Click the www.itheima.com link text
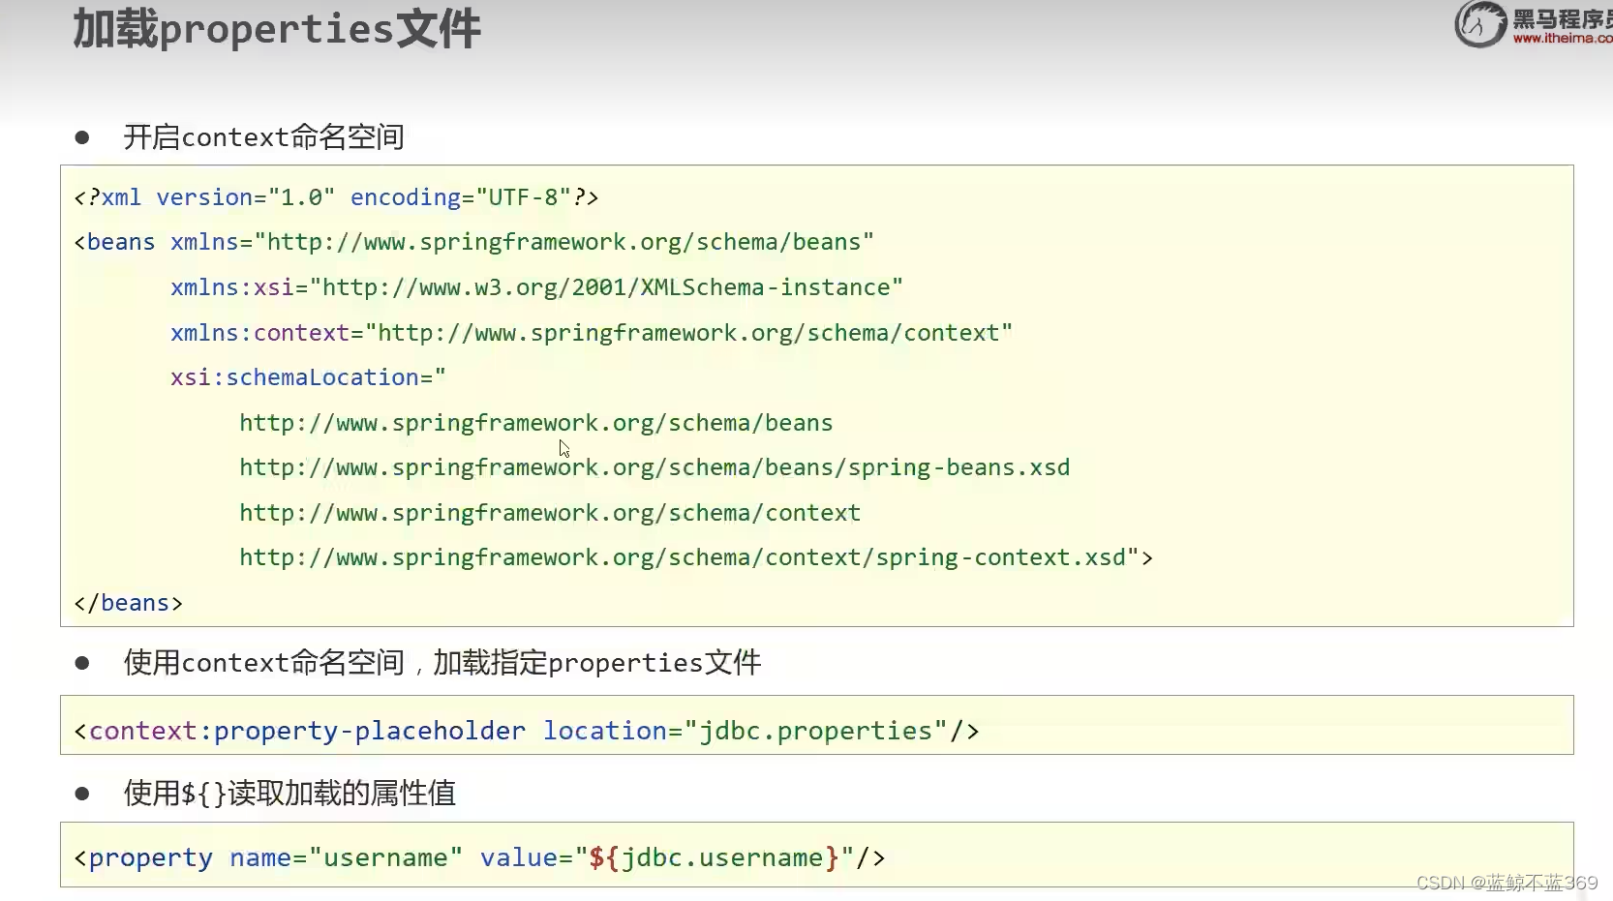The width and height of the screenshot is (1613, 901). pyautogui.click(x=1563, y=39)
